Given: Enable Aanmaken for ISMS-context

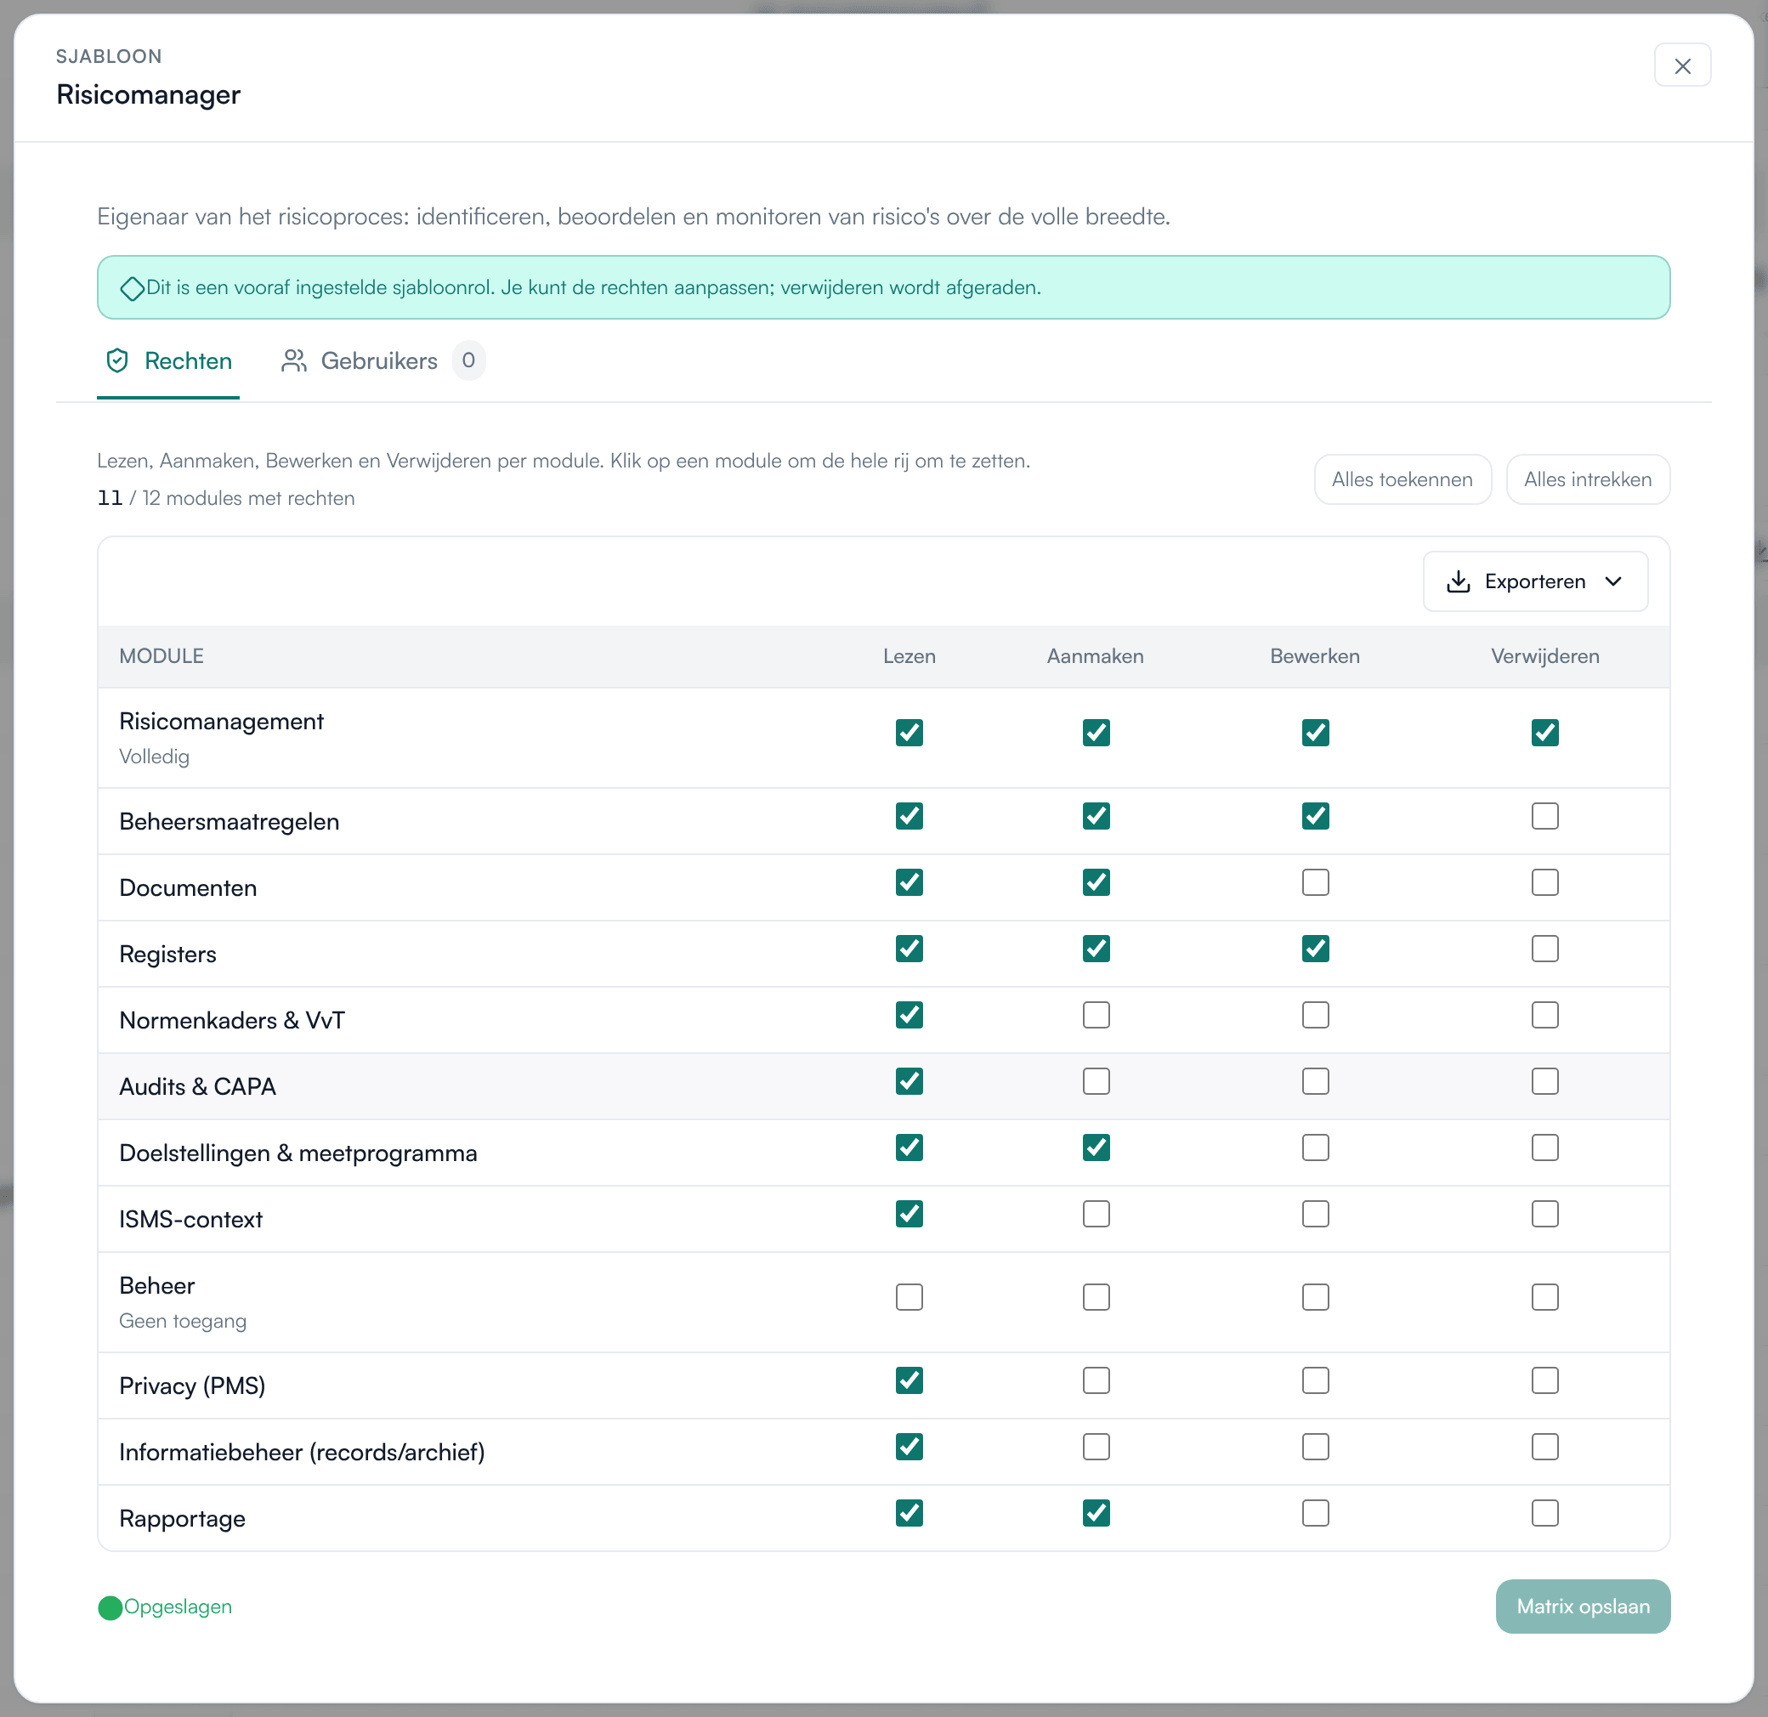Looking at the screenshot, I should (1096, 1214).
